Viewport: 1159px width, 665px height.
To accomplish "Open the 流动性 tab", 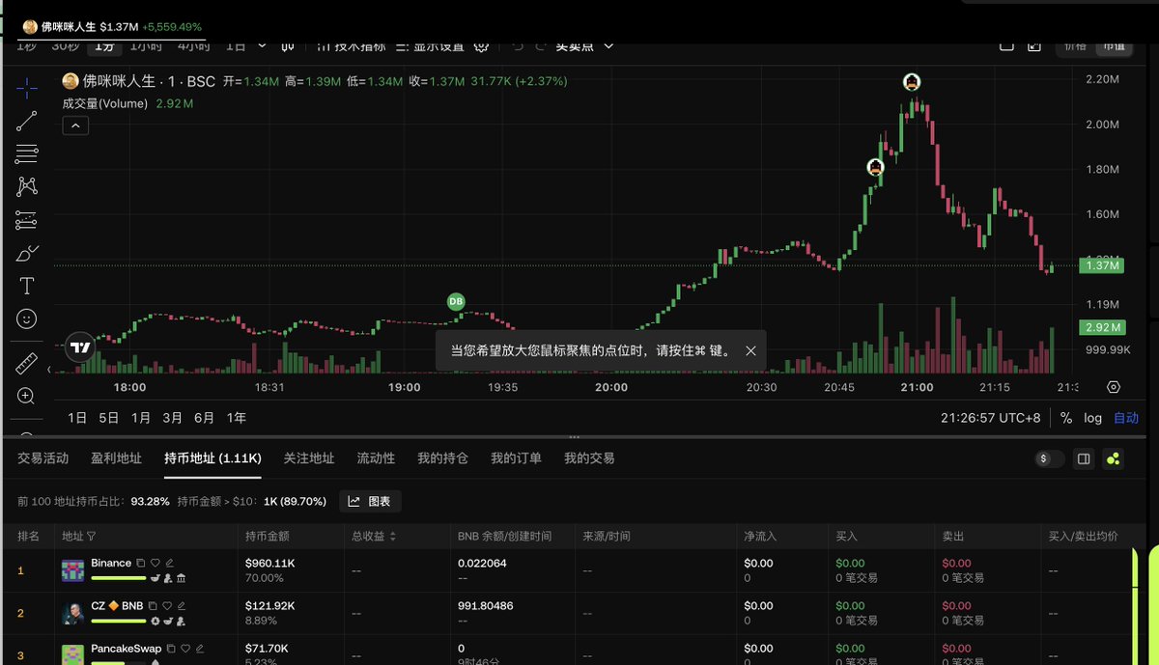I will (376, 458).
